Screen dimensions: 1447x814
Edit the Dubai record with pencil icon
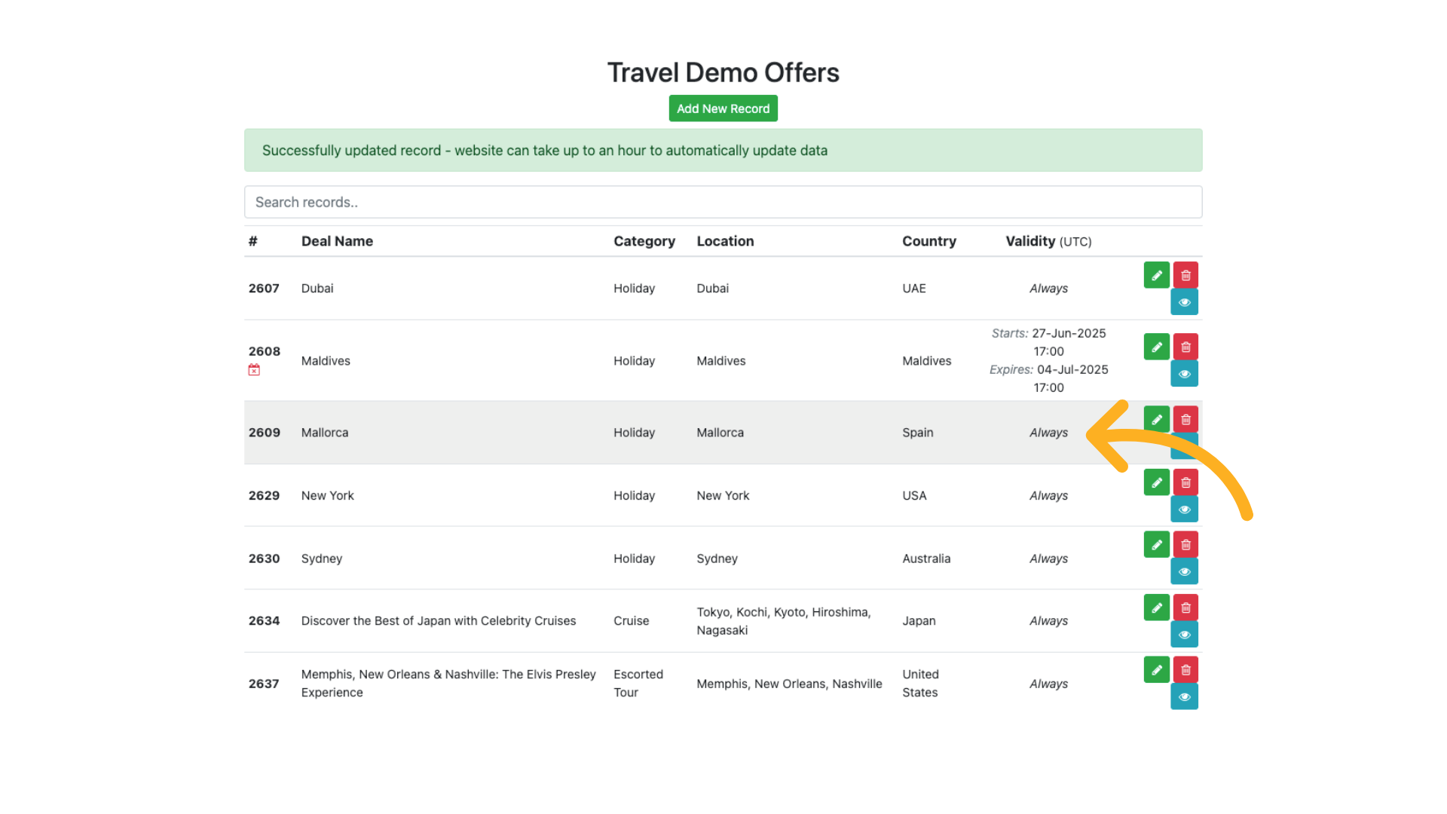pos(1156,275)
